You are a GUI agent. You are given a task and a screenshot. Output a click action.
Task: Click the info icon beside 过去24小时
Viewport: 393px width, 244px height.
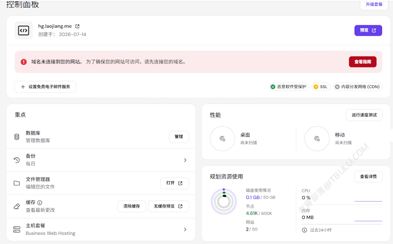pos(304,230)
